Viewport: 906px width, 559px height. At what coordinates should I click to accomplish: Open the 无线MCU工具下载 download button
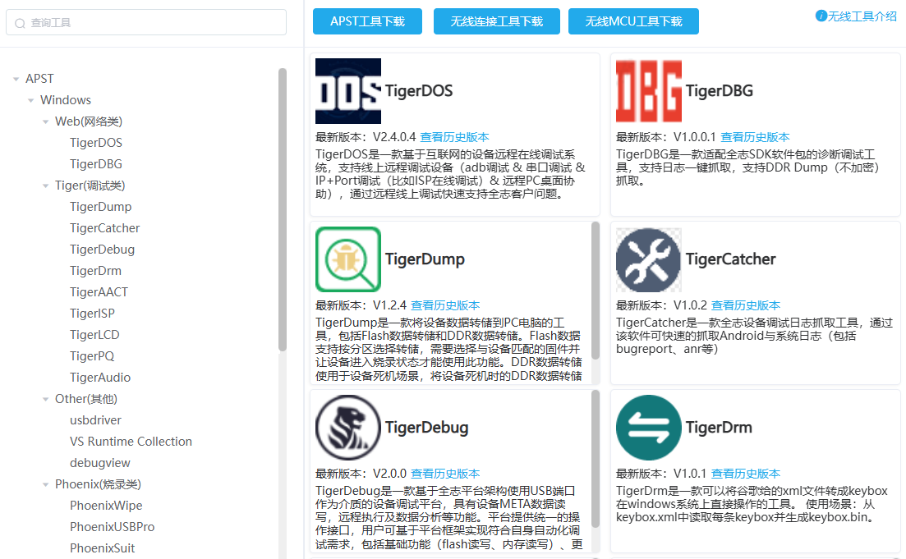coord(633,21)
